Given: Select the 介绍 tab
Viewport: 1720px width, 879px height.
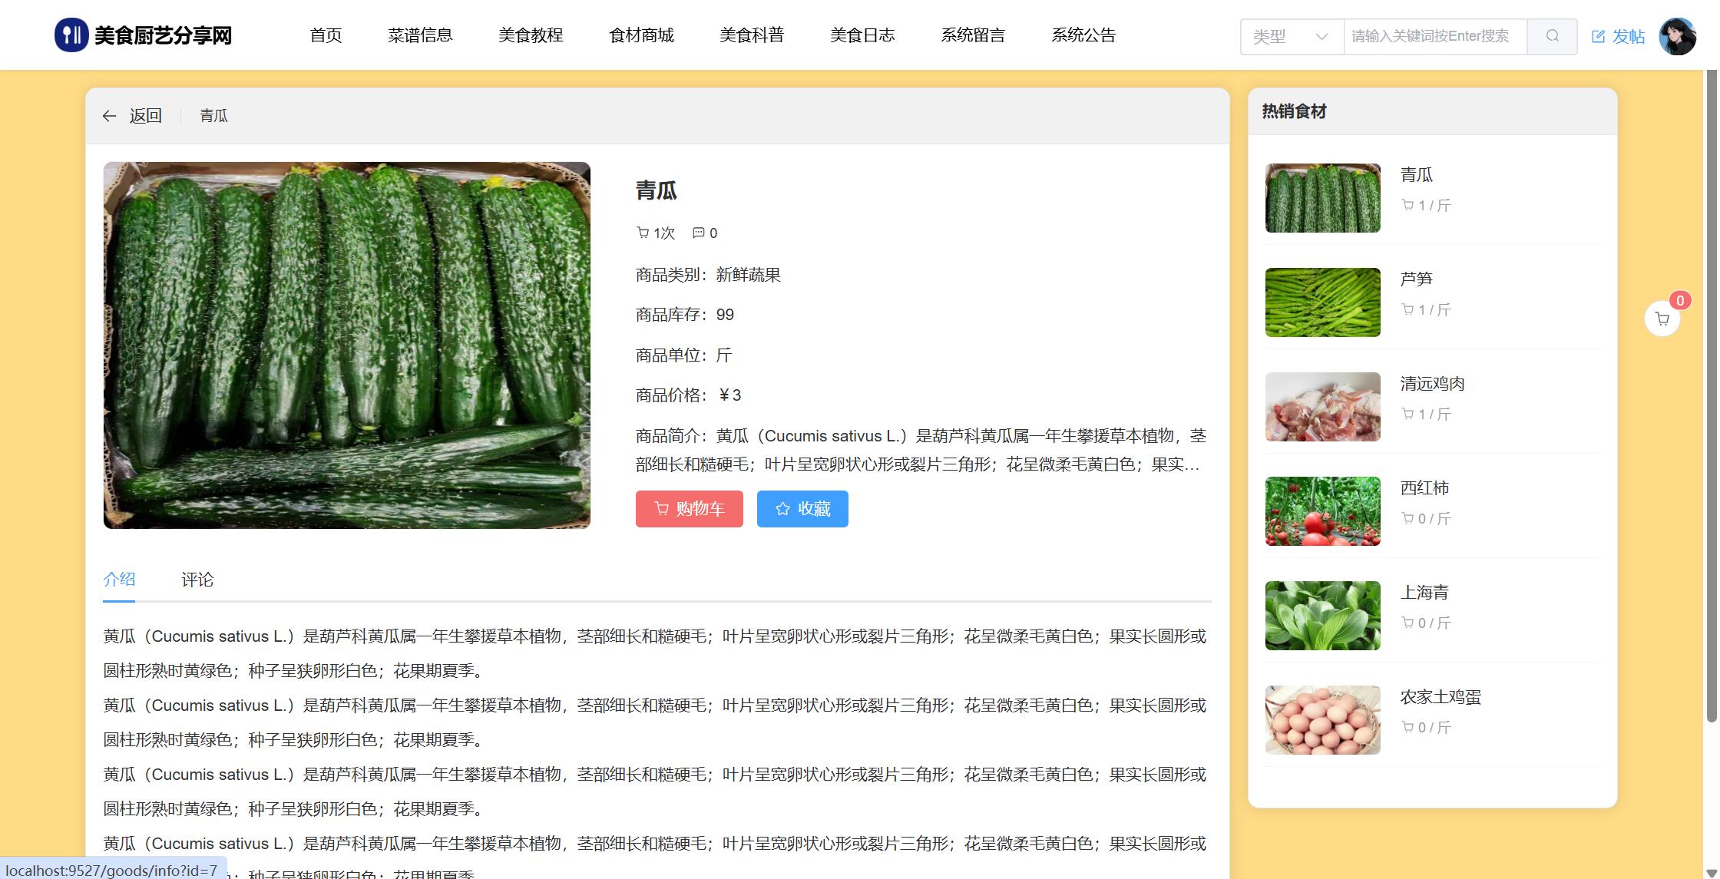Looking at the screenshot, I should point(119,580).
